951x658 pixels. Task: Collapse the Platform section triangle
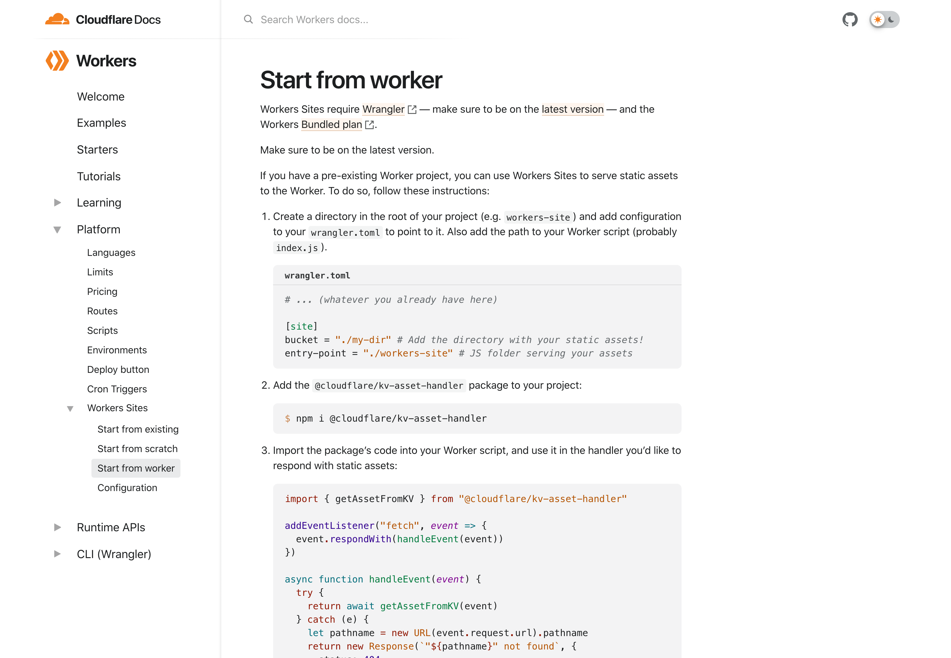[57, 229]
